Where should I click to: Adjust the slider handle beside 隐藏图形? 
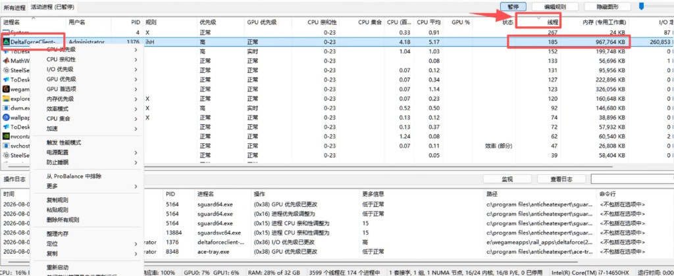pyautogui.click(x=641, y=6)
